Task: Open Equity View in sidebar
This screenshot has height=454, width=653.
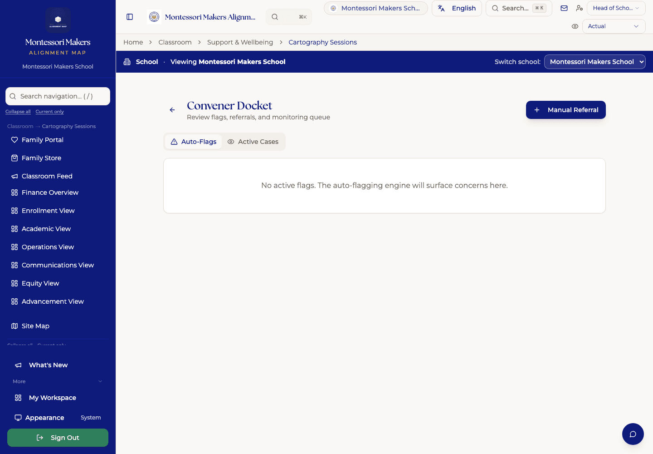Action: click(x=58, y=283)
